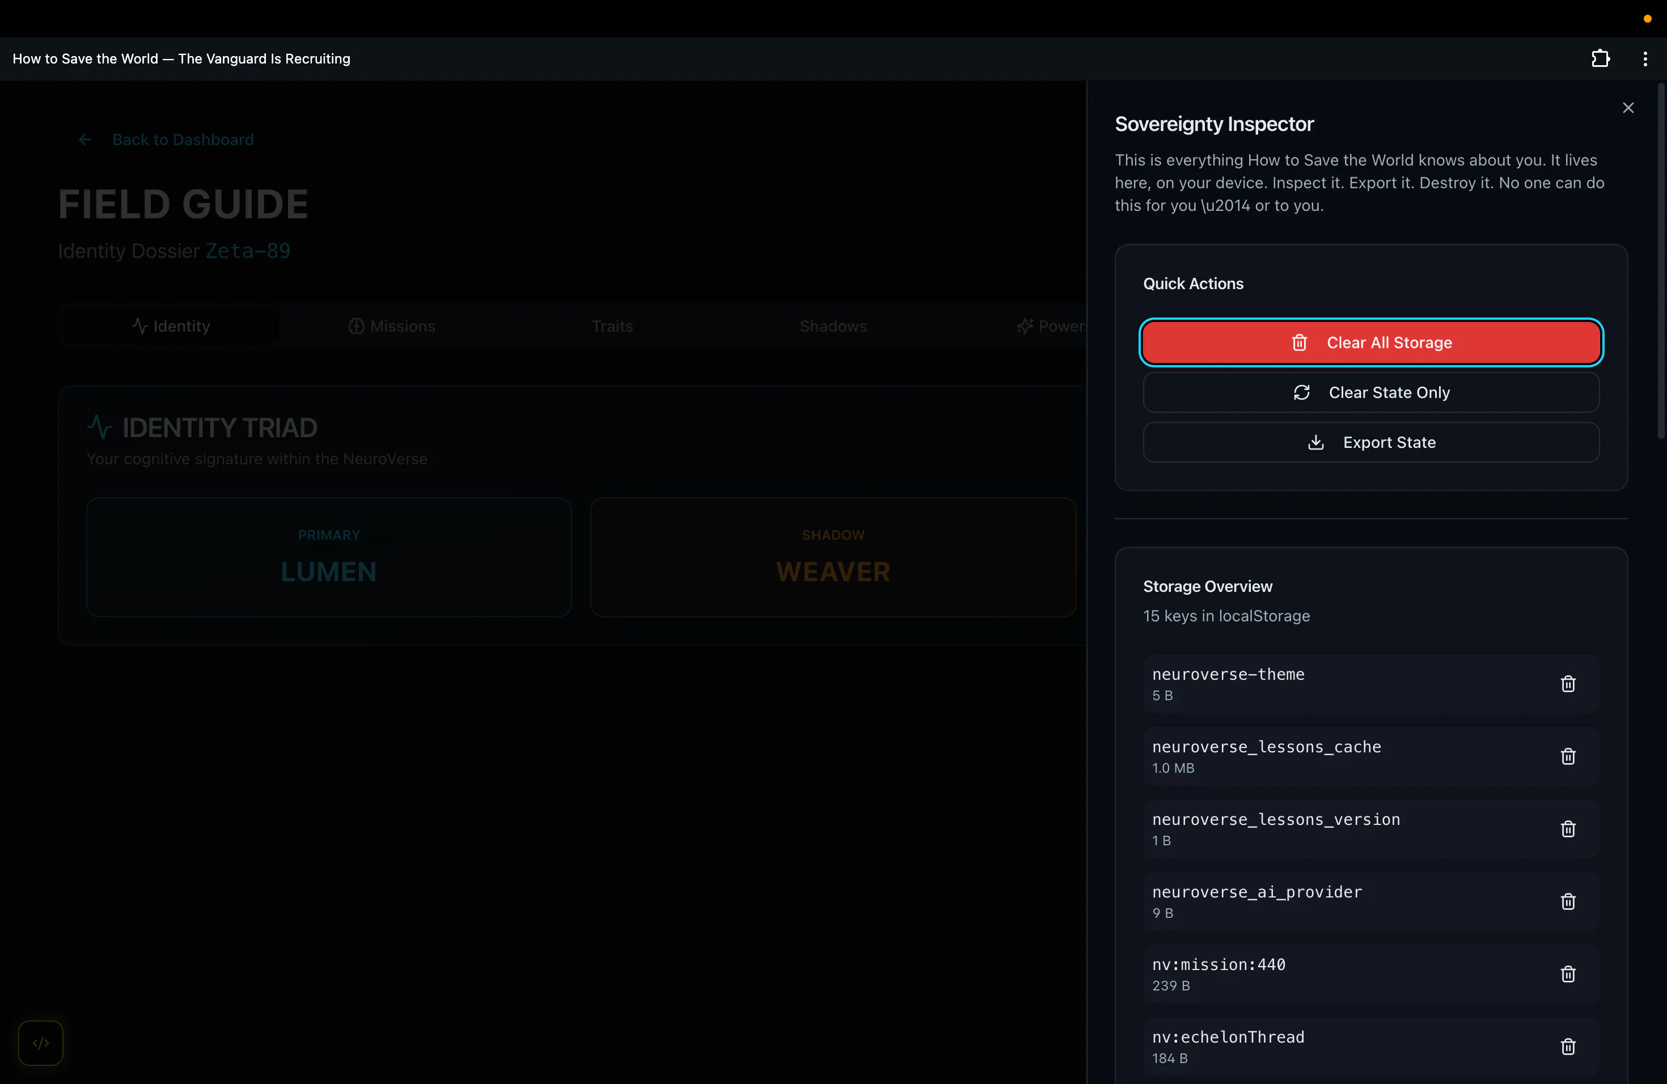Delete the neuroverse-theme storage key

tap(1568, 683)
